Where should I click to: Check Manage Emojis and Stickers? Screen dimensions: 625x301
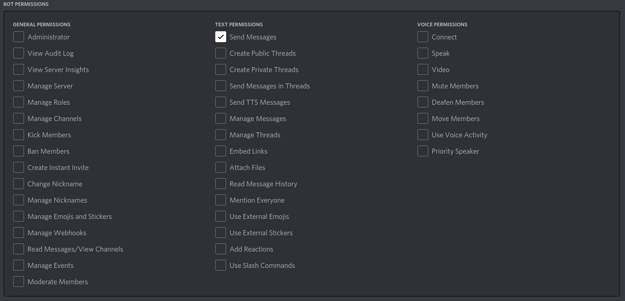pos(19,216)
